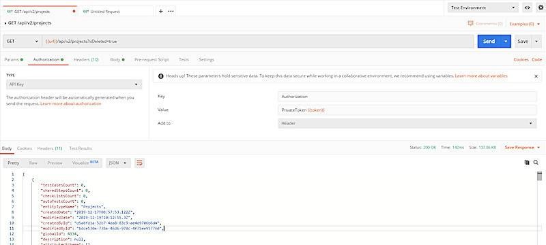Switch to the Params tab
Screen dimensions: 546x245
[14, 60]
